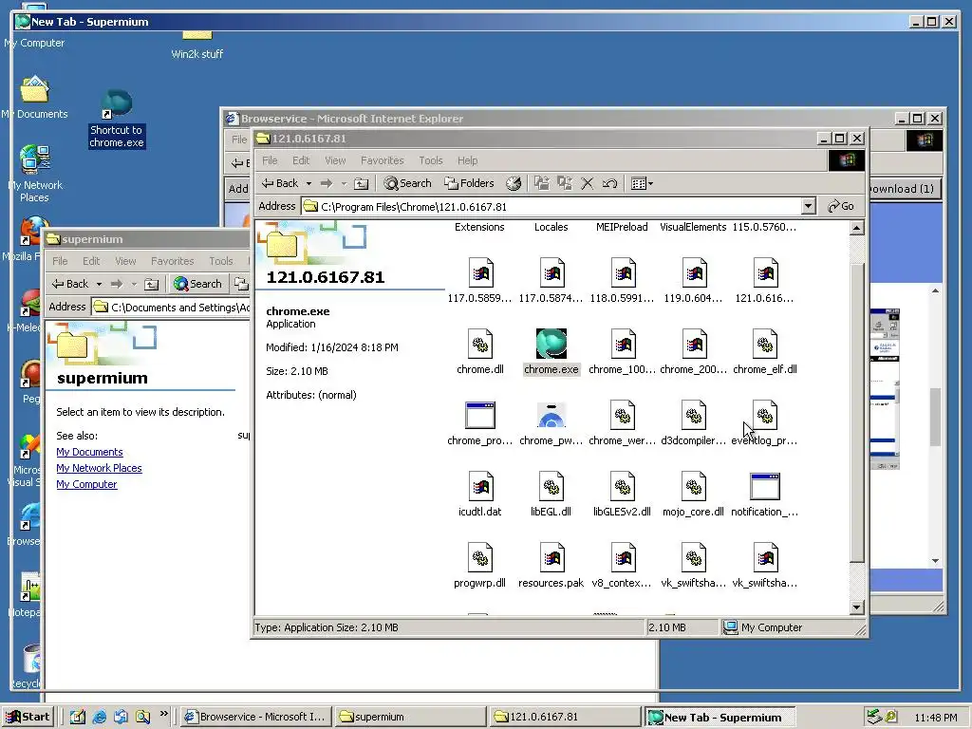972x729 pixels.
Task: Open the My Documents link in supermium
Action: [89, 452]
